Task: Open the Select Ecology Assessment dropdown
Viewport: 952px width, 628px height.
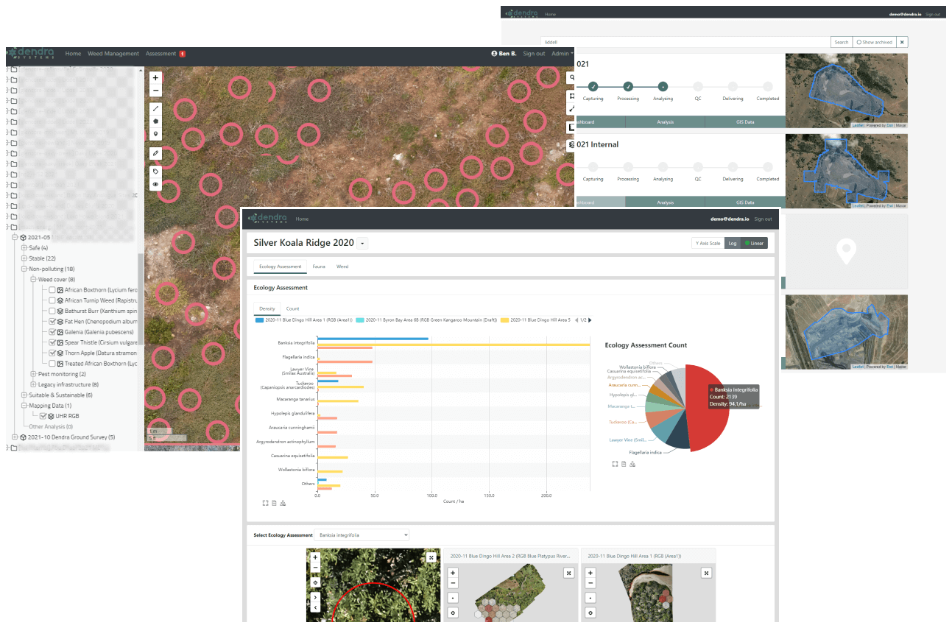Action: tap(361, 534)
